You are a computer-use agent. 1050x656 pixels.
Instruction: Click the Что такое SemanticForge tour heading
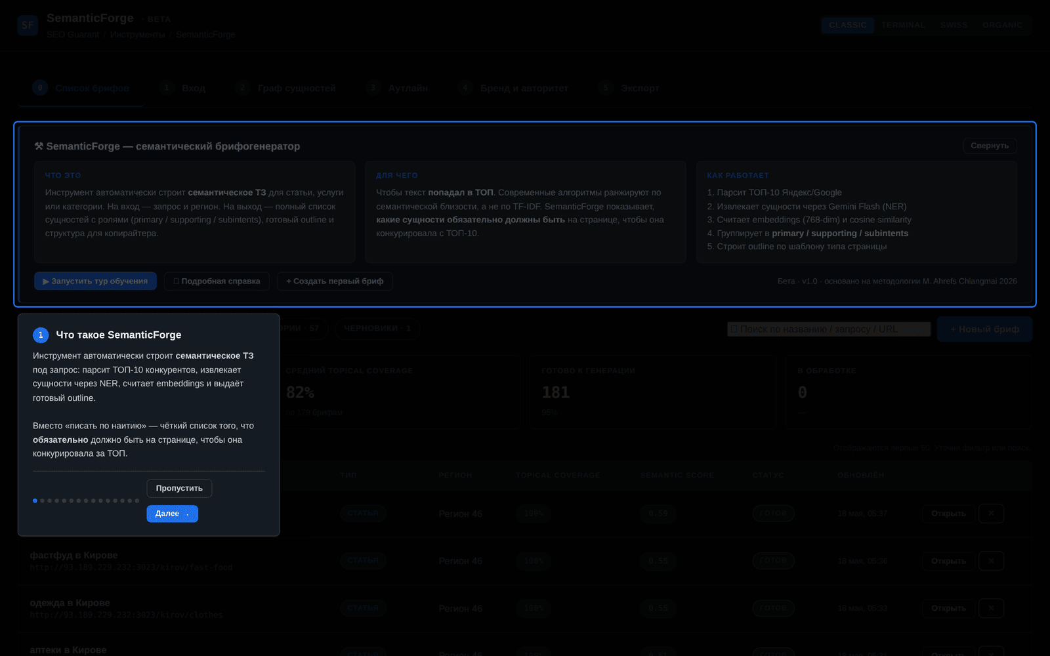pyautogui.click(x=119, y=335)
